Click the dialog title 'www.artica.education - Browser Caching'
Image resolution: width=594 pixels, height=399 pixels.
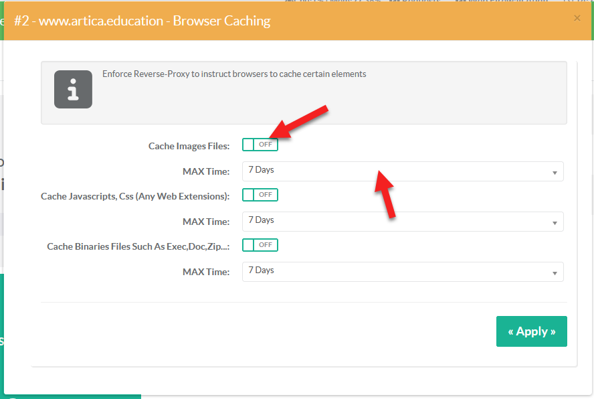point(142,21)
